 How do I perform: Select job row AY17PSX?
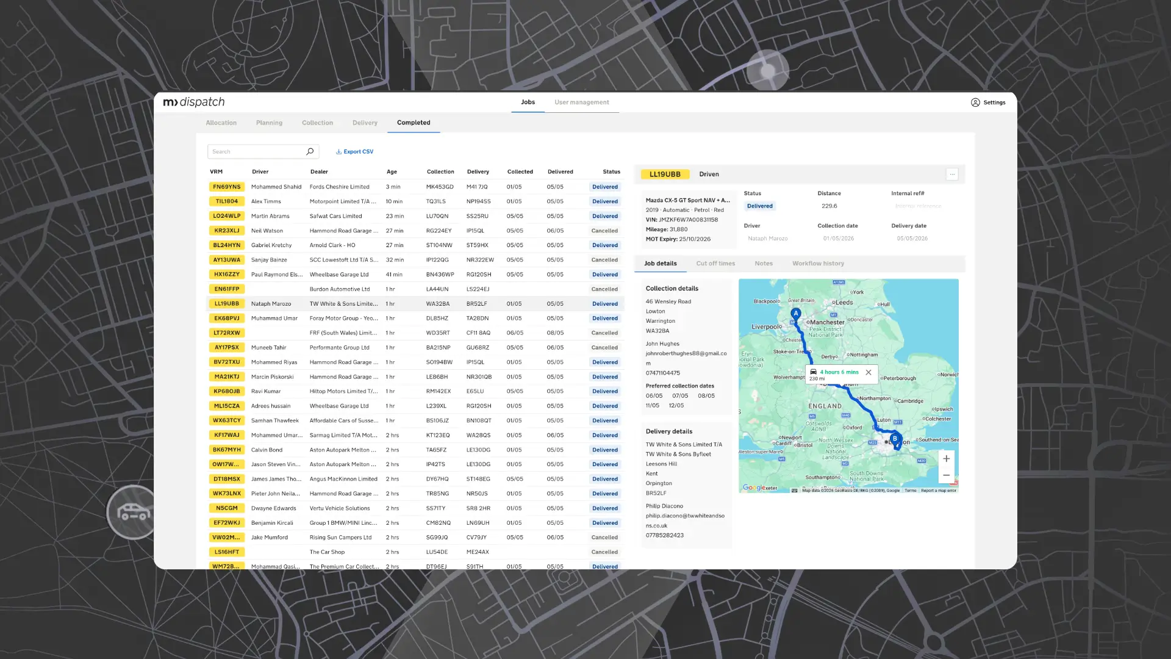[415, 348]
